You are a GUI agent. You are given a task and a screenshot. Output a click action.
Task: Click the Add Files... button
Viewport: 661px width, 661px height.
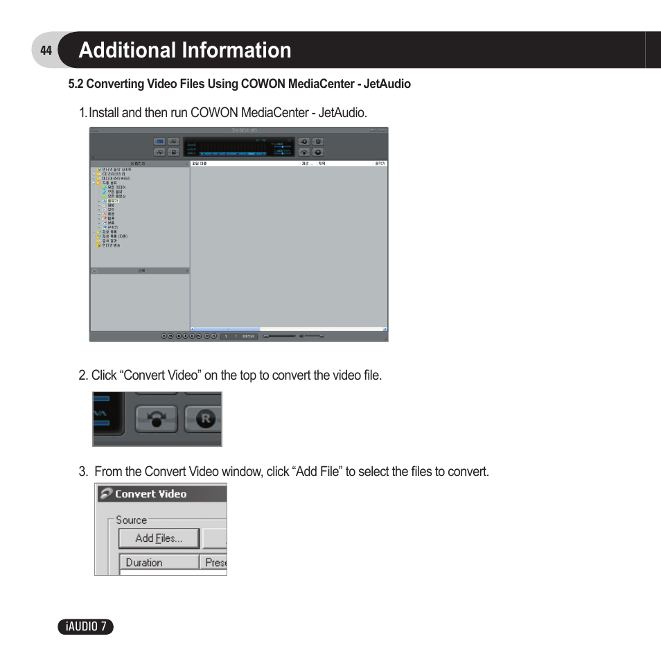coord(159,538)
